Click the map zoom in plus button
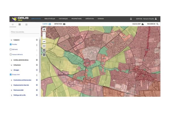 pos(44,34)
